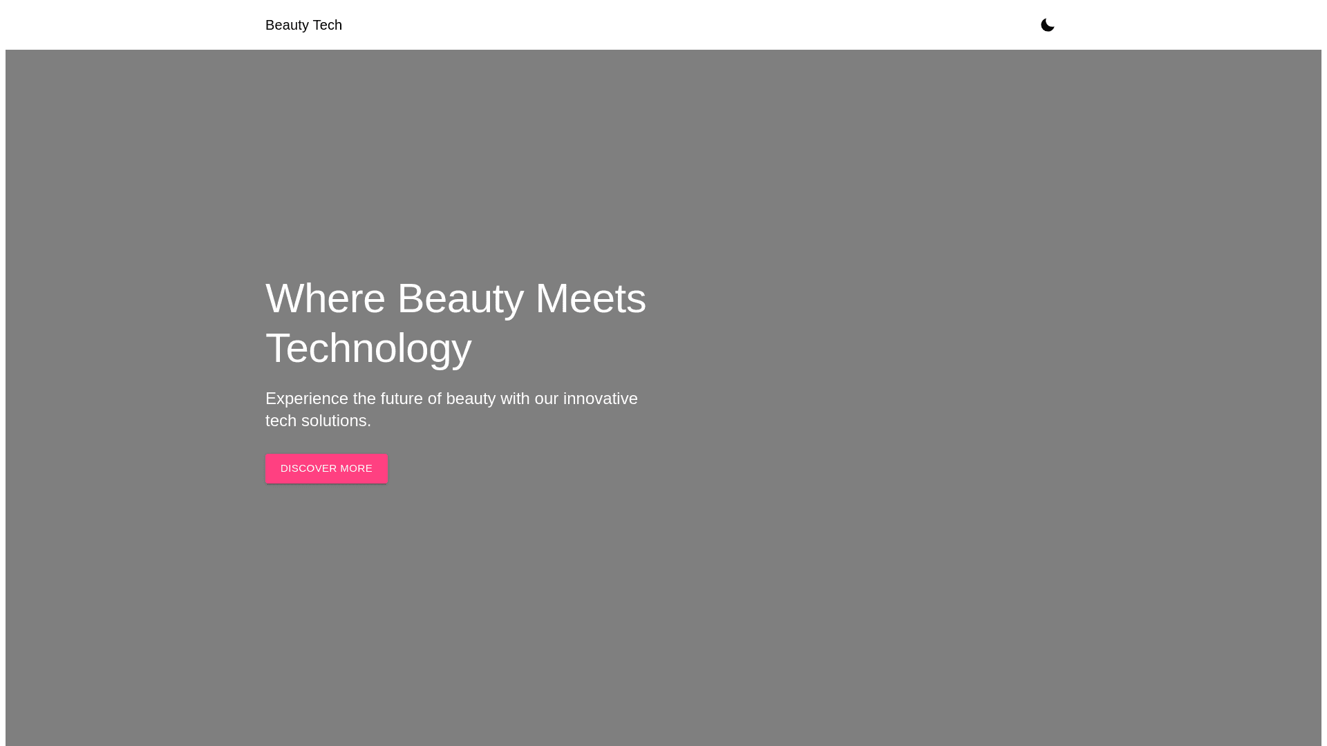1327x746 pixels.
Task: Click the word 'Beauty' in the navbar brand
Action: 287,25
